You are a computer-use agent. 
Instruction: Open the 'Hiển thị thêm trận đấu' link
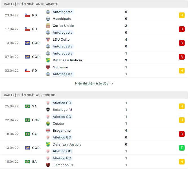92,84
